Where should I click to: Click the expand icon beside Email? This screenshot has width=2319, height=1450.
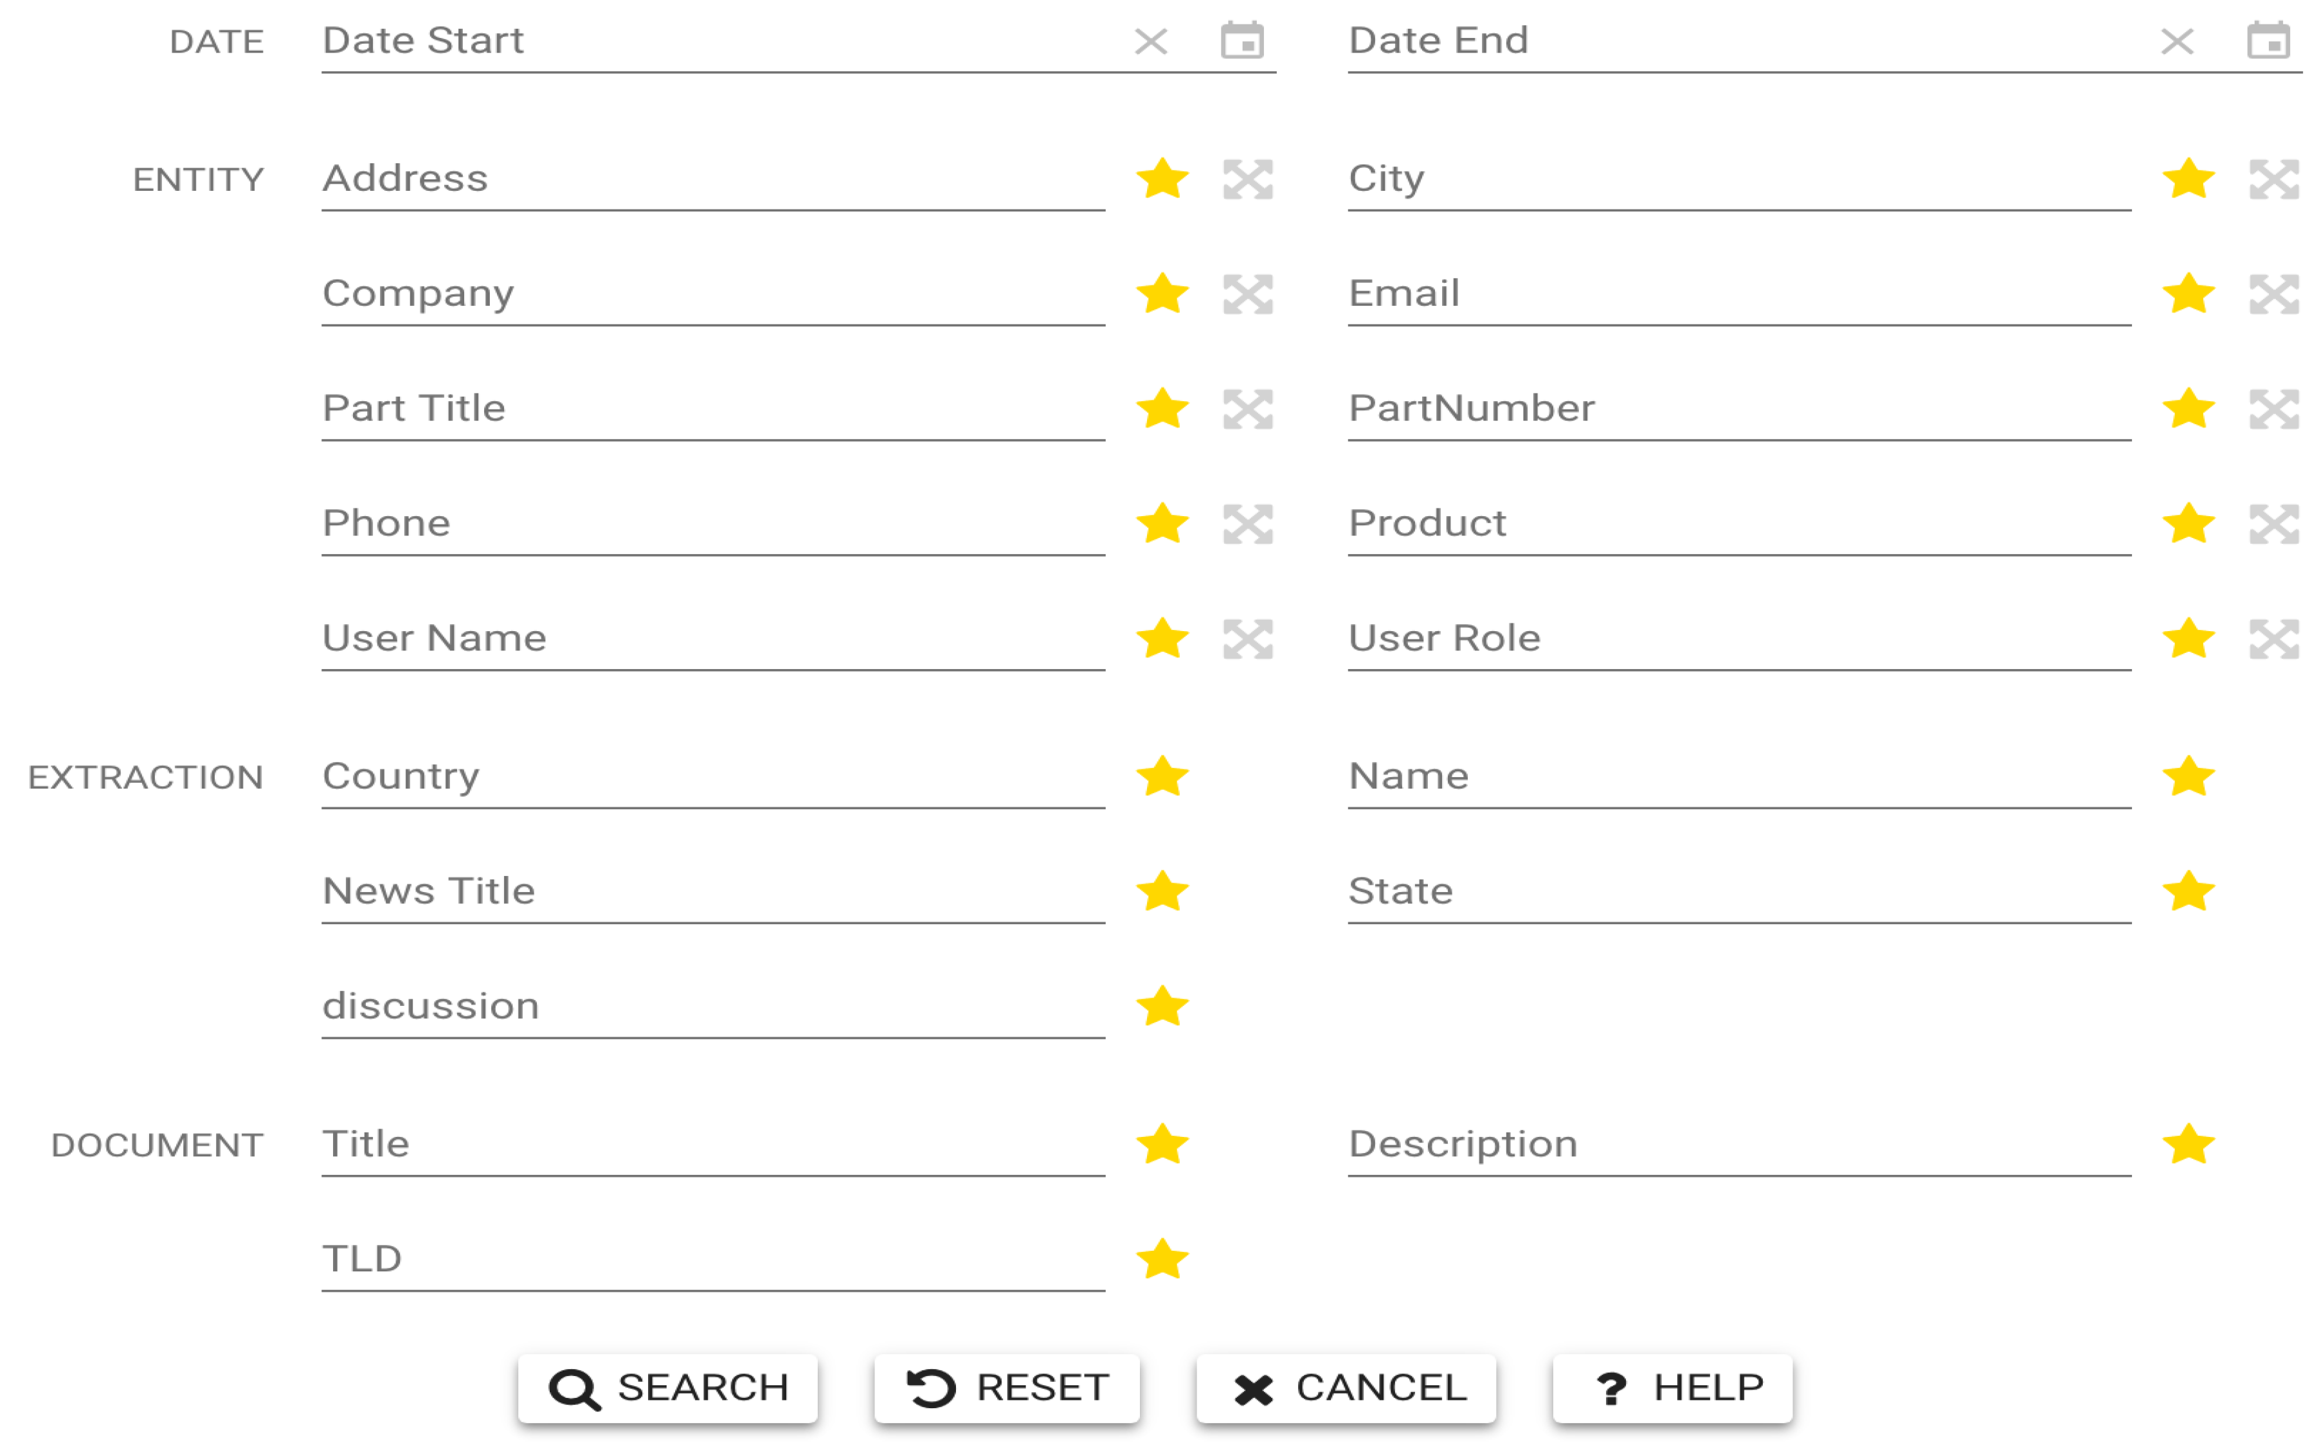click(2274, 294)
